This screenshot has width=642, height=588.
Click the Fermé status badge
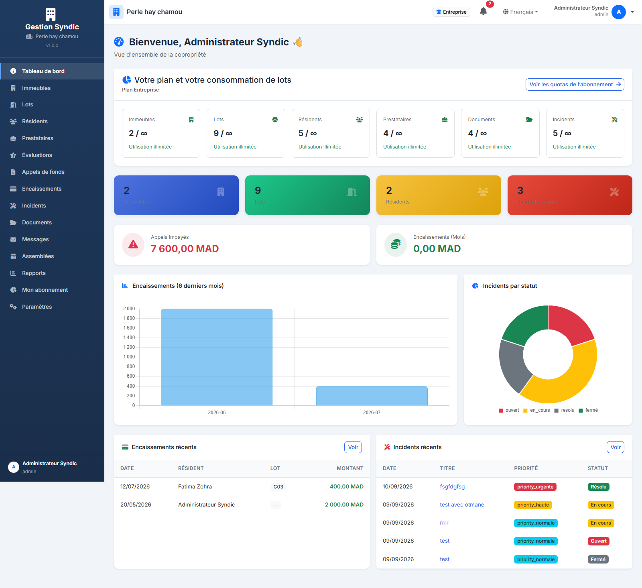click(x=598, y=560)
